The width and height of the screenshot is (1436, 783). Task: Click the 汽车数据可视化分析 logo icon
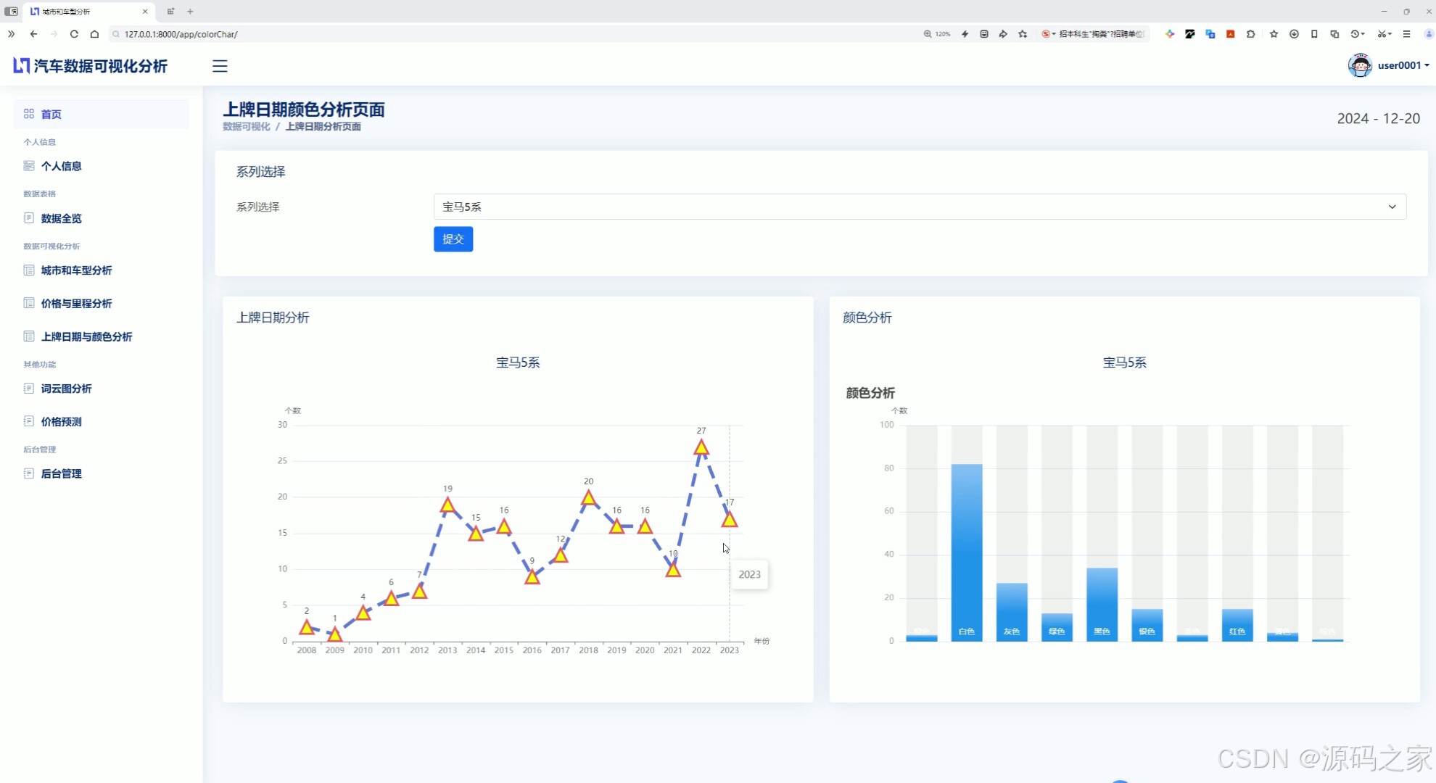(21, 66)
